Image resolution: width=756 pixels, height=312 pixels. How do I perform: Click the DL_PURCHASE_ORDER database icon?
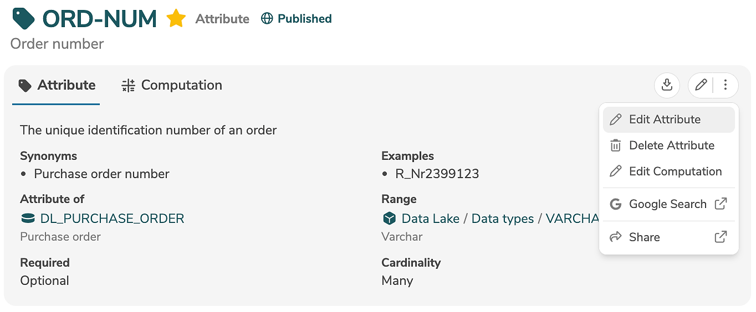pos(27,219)
